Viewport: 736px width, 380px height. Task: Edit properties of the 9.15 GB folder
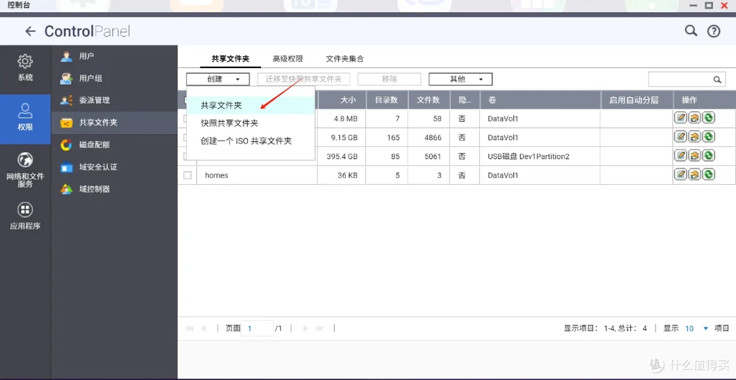680,137
